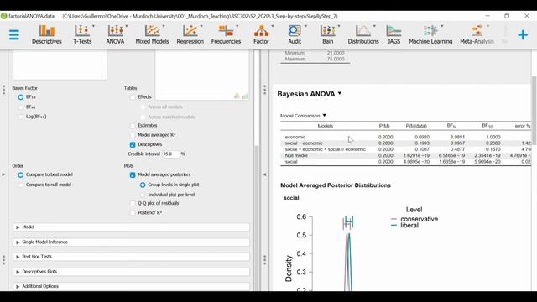Click the lower drag handle on the left edge

[3, 260]
